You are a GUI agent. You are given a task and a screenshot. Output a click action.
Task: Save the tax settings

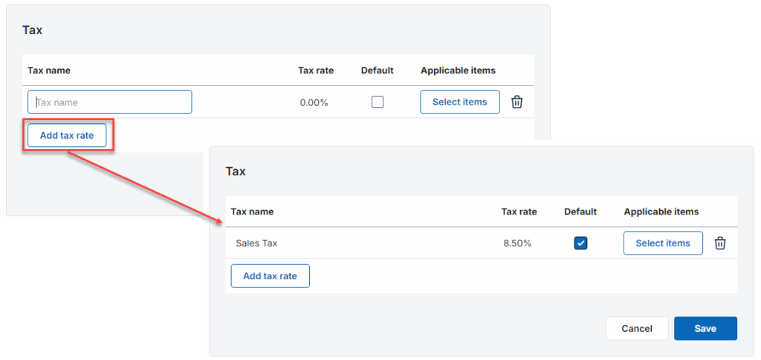coord(705,329)
